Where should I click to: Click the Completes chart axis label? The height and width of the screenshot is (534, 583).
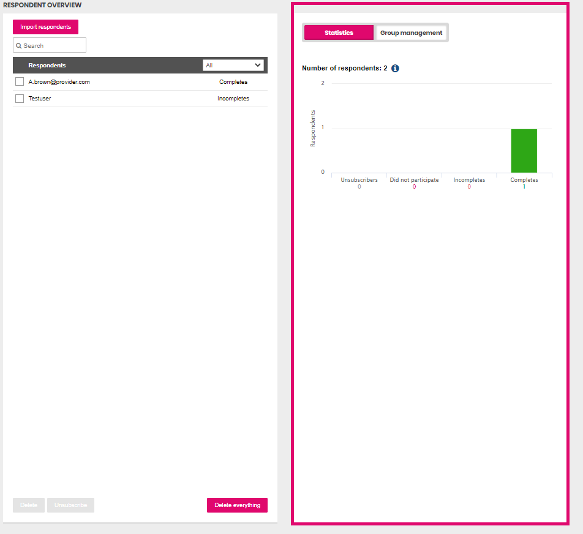(x=524, y=180)
